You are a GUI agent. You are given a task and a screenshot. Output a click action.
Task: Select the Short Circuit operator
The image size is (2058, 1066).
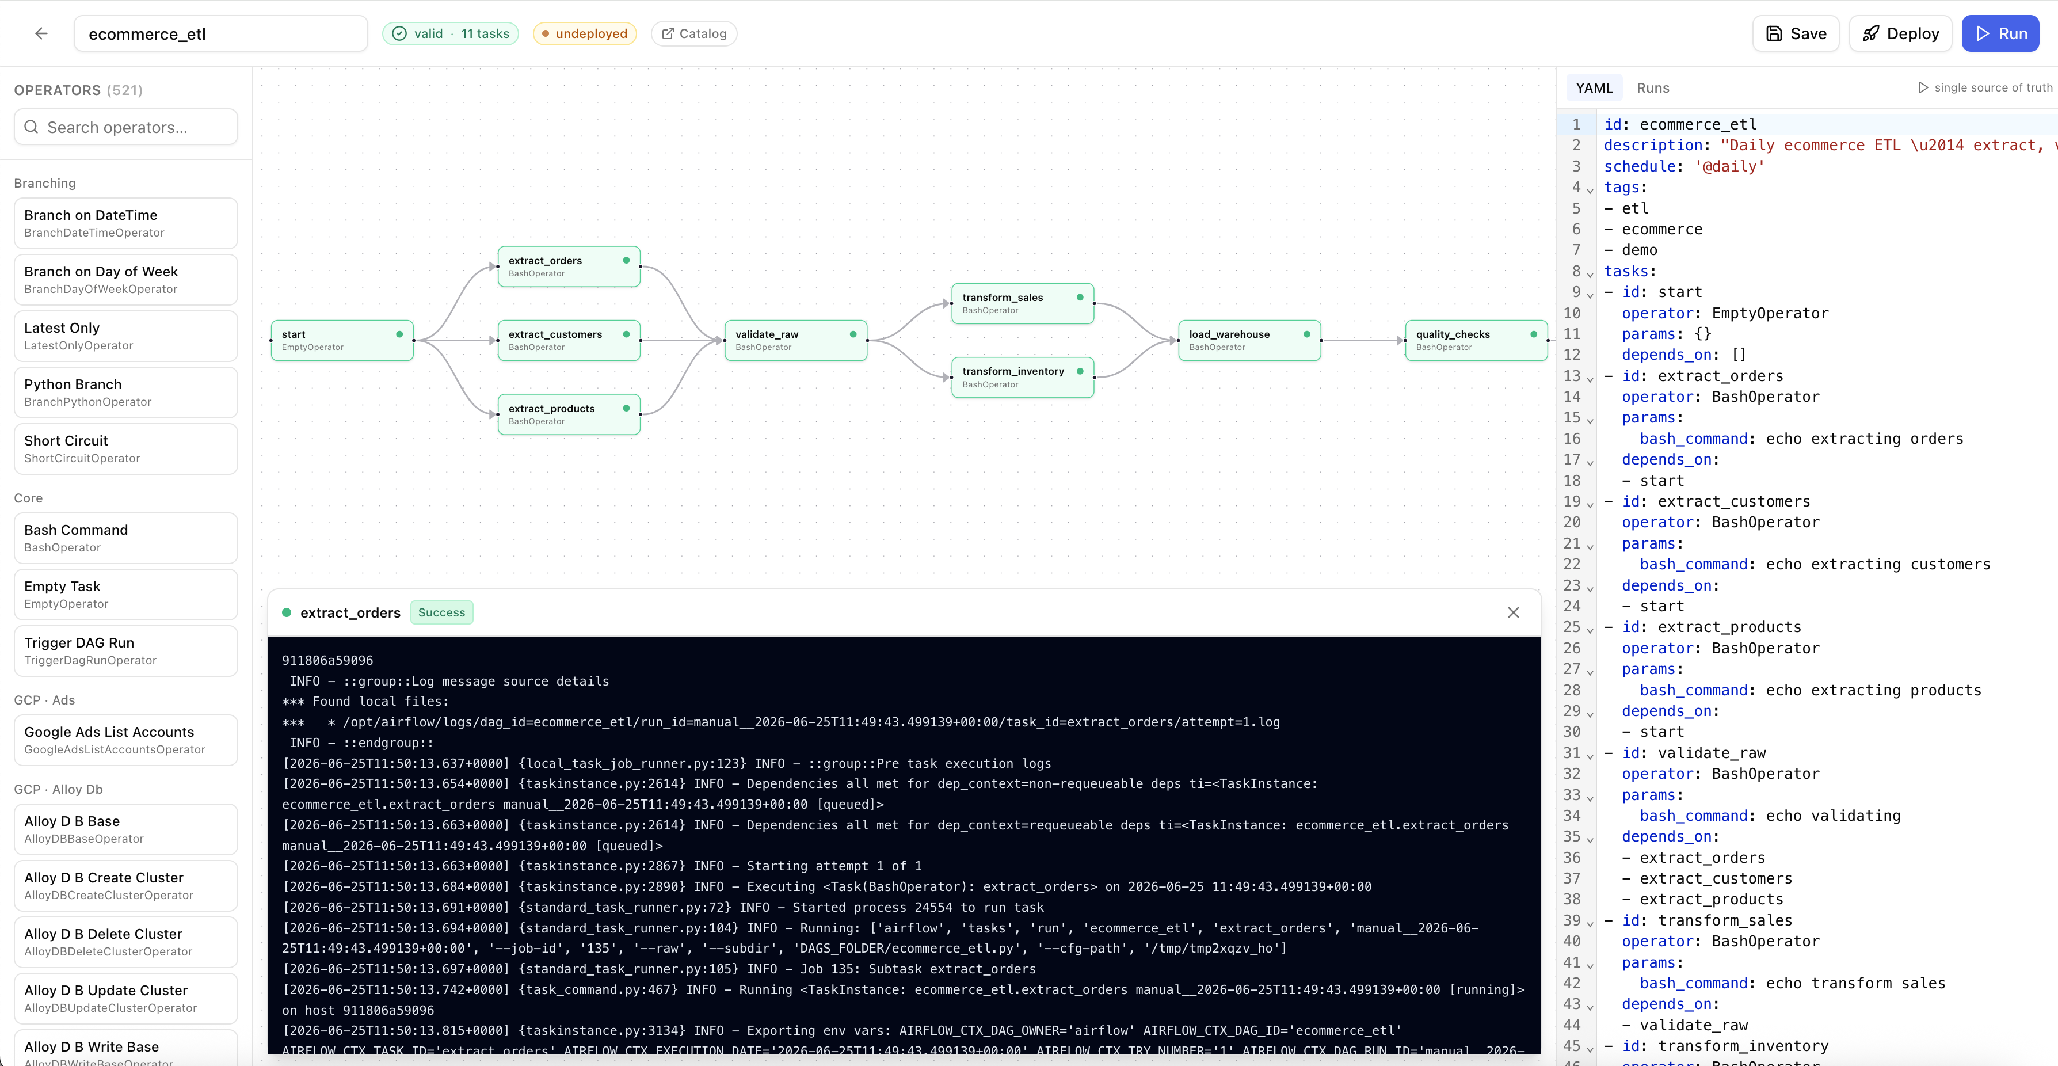[x=126, y=448]
